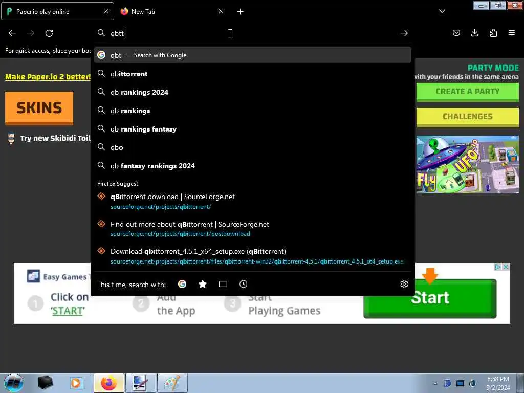Show hidden system tray icons
Screen dimensions: 524x393
[435, 383]
